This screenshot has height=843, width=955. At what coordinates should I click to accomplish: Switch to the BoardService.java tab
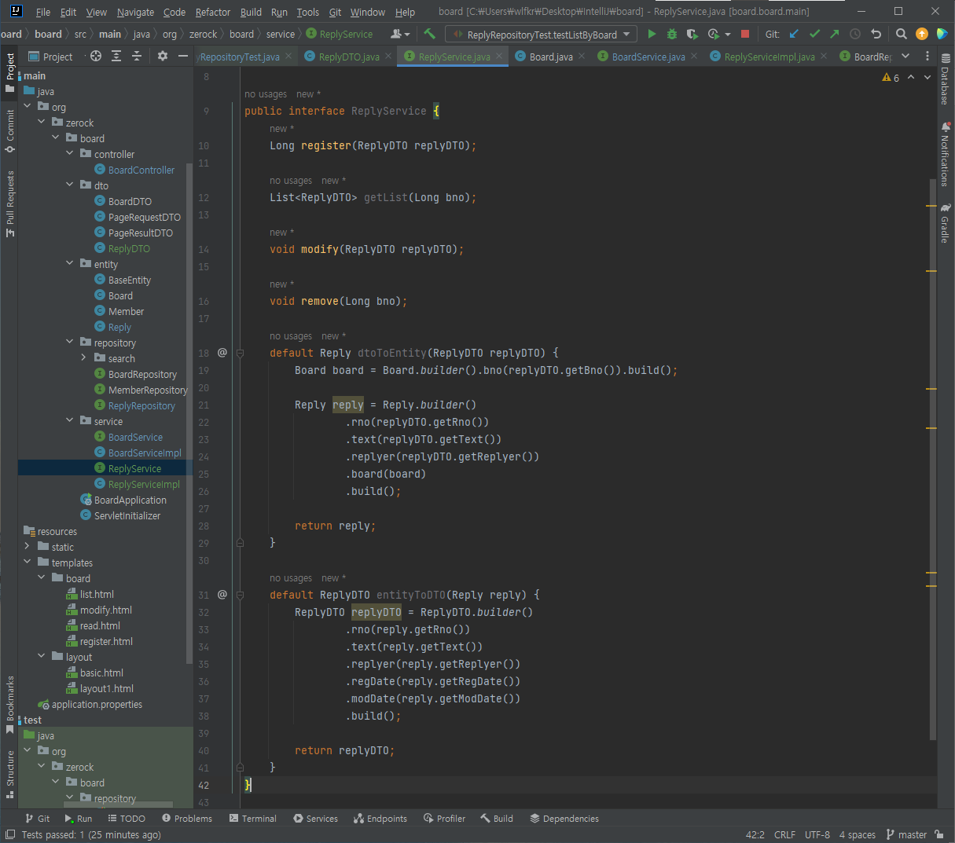(648, 57)
